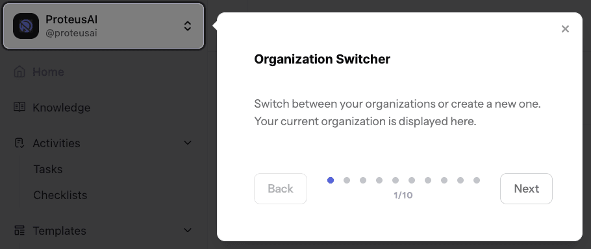Close the Organization Switcher tour popup
Viewport: 591px width, 249px height.
565,29
